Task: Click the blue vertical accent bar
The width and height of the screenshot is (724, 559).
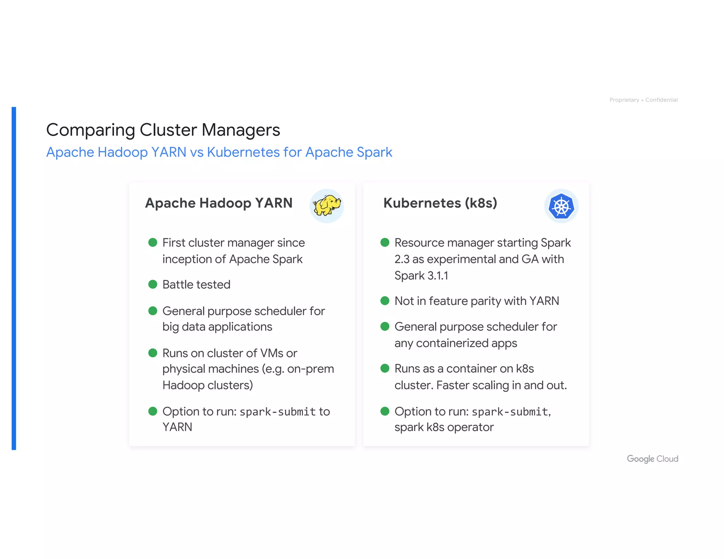Action: (x=14, y=278)
